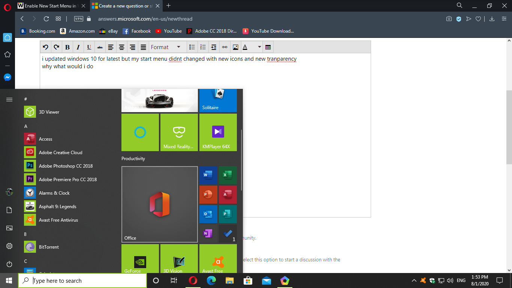Click the letter A group header

[26, 126]
